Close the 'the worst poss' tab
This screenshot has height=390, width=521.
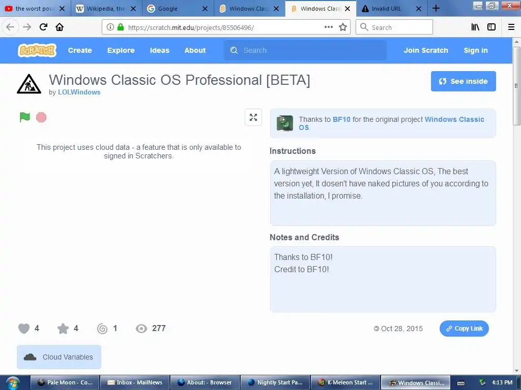62,9
